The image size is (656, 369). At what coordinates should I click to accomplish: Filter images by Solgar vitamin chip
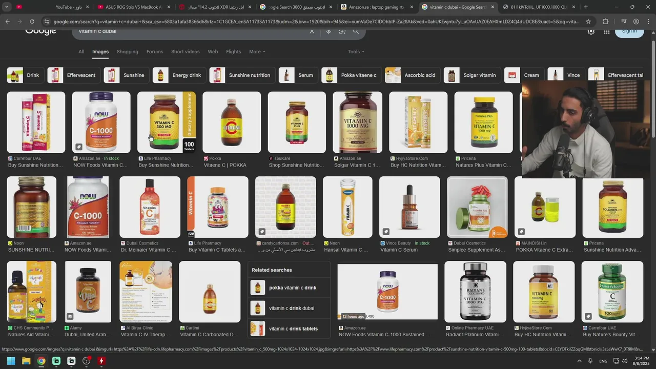click(471, 75)
